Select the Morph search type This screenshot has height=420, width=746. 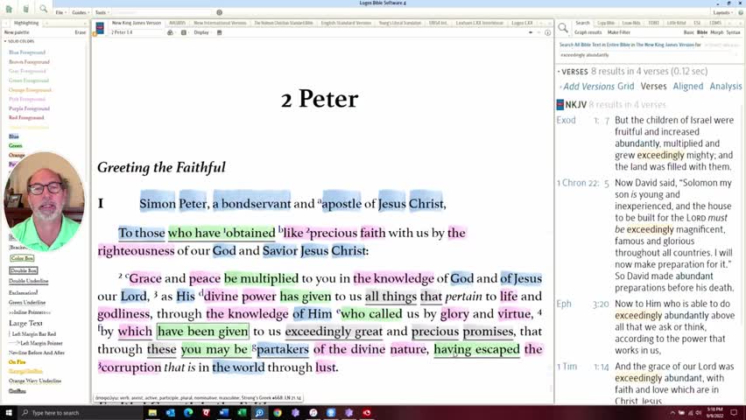click(x=716, y=32)
